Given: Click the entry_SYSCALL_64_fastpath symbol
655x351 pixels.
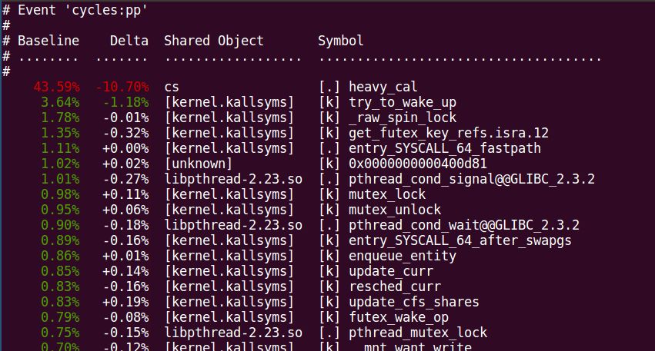Looking at the screenshot, I should point(445,148).
